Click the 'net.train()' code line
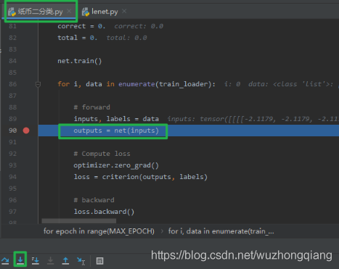Image resolution: width=339 pixels, height=269 pixels. (x=80, y=61)
